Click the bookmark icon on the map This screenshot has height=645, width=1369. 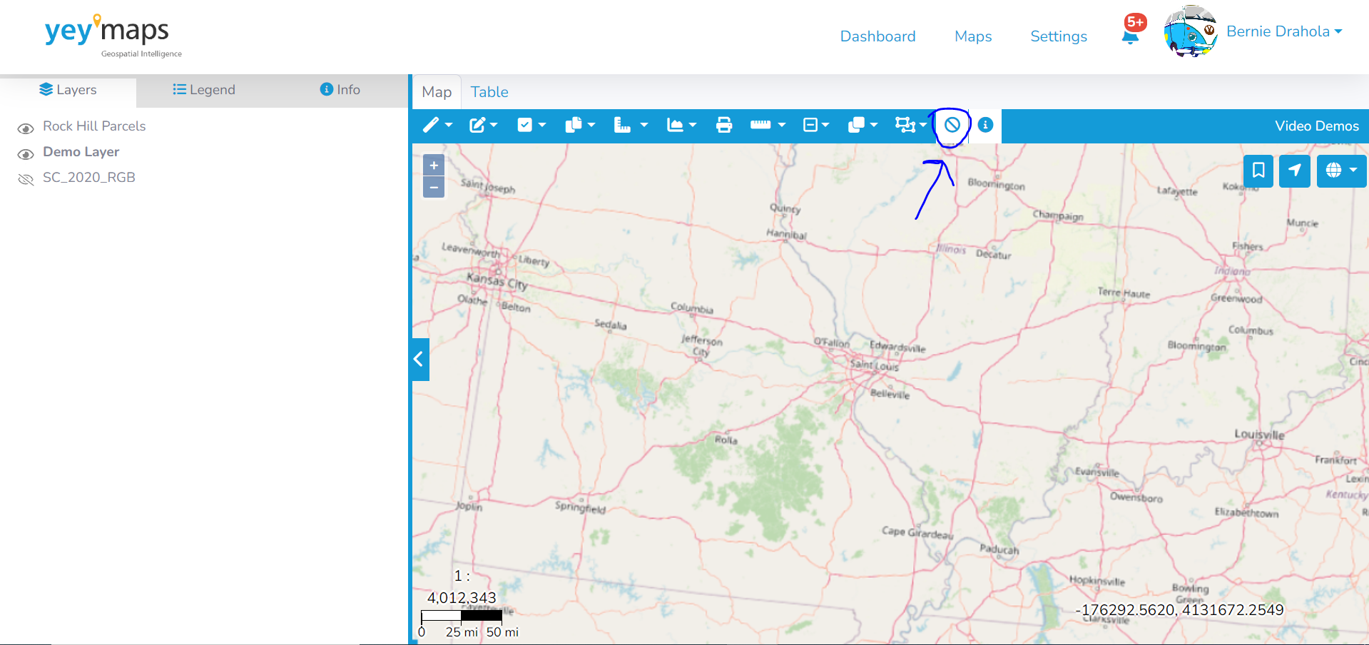pos(1258,171)
